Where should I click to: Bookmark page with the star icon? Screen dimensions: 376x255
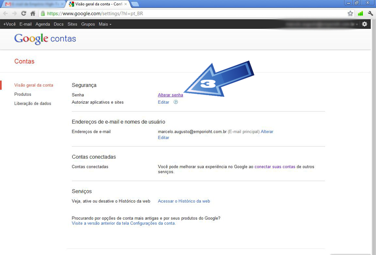point(351,13)
